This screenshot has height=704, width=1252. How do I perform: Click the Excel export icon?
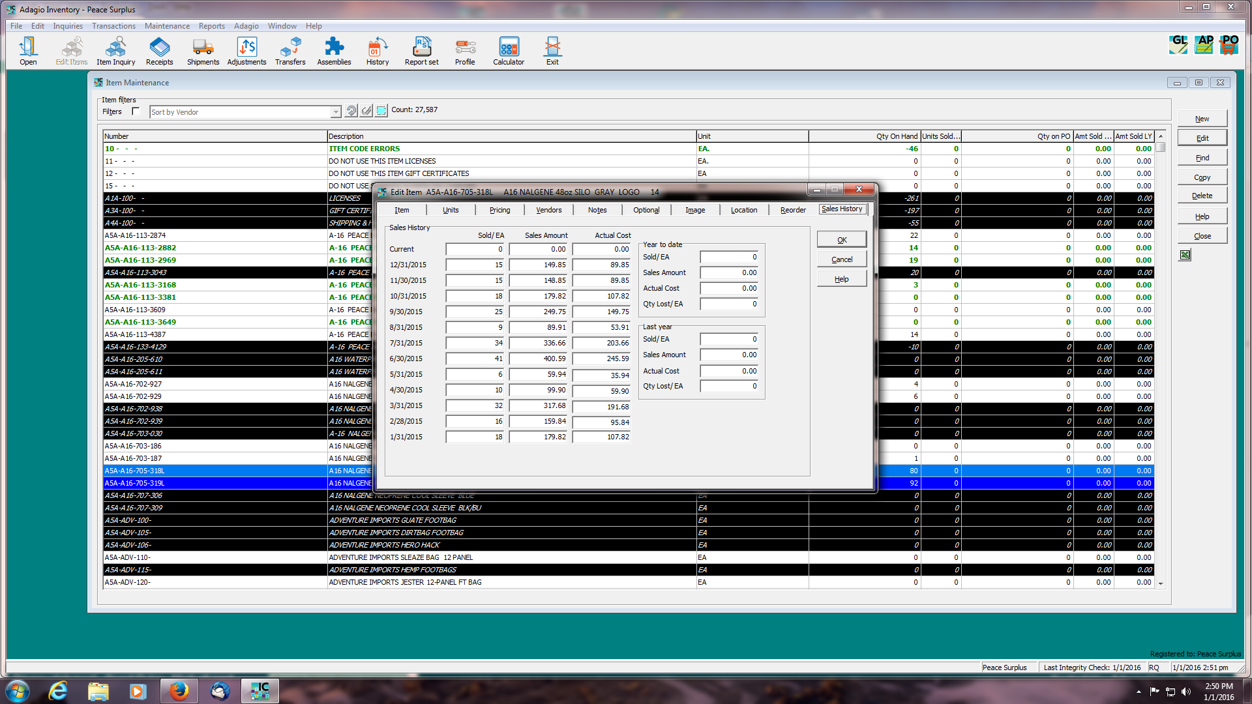(x=1185, y=255)
